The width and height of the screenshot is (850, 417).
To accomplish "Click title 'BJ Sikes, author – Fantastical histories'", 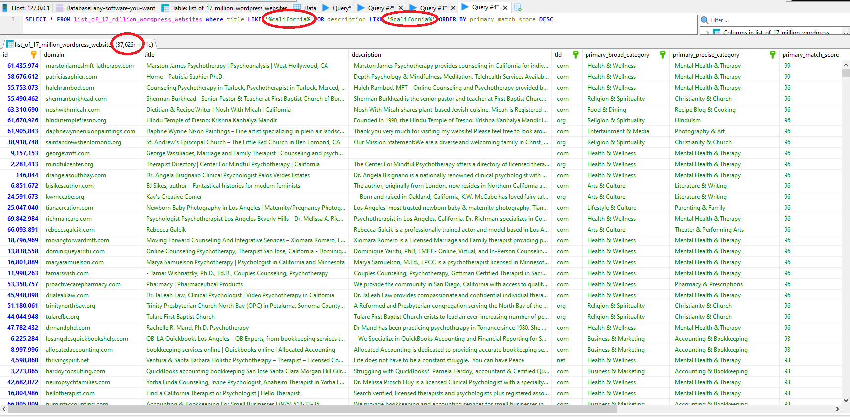I will (x=223, y=186).
